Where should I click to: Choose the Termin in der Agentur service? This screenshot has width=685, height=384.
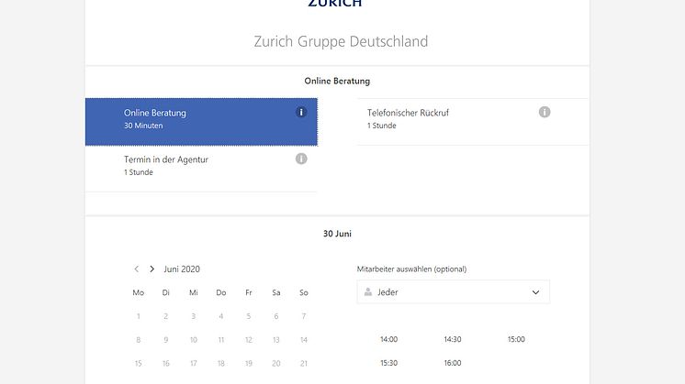[x=201, y=169]
